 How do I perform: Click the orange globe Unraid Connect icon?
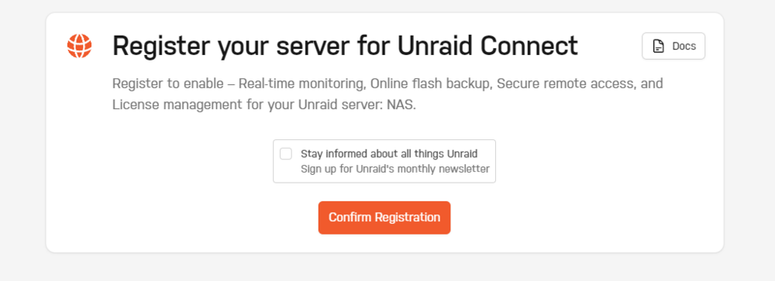80,46
